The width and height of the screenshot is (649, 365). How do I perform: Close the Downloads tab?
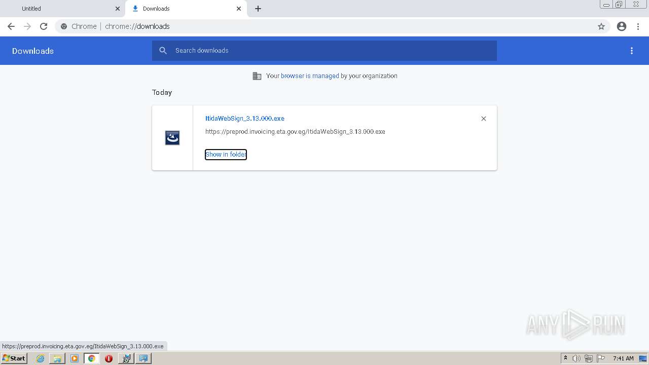[x=239, y=9]
